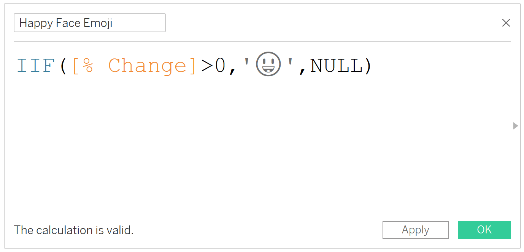Screen dimensions: 524x252
Task: Expand the function reference panel arrow
Action: (516, 126)
